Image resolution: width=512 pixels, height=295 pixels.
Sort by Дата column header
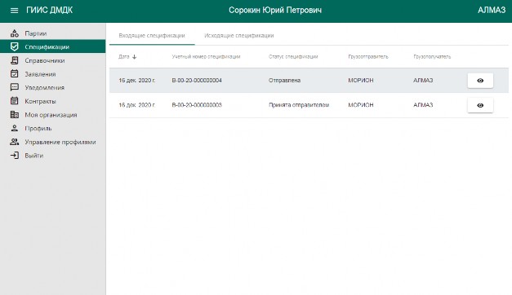(x=124, y=57)
